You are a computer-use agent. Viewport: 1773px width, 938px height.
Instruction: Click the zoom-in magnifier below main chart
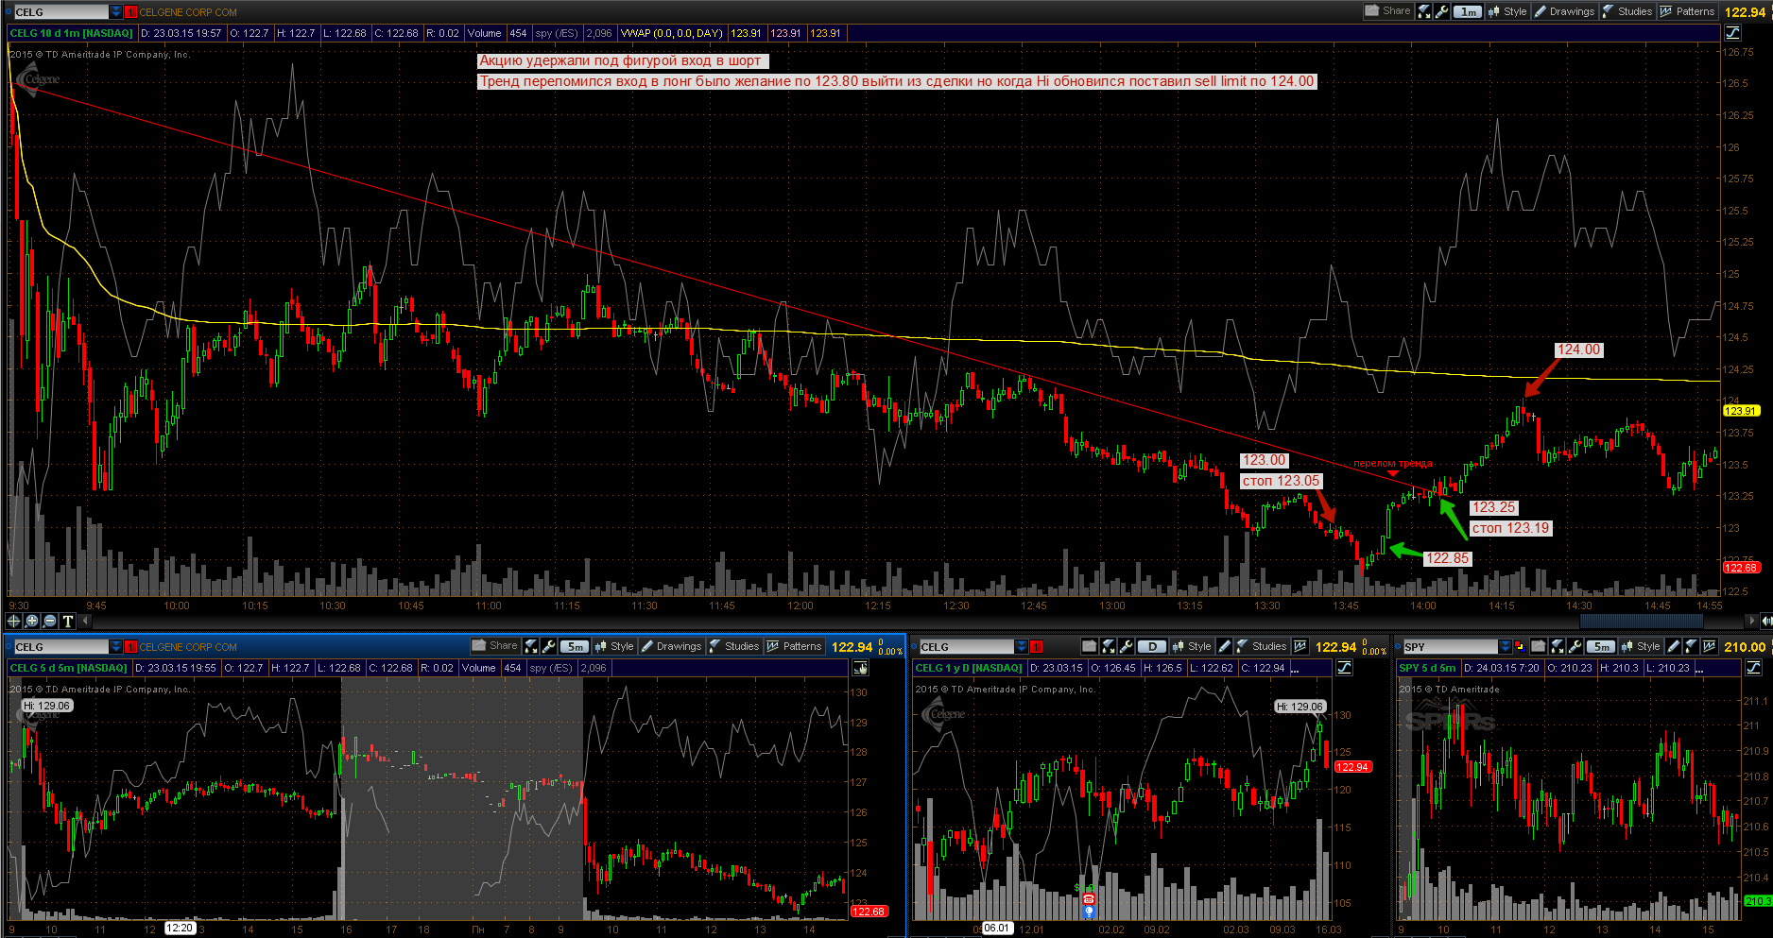(x=32, y=621)
